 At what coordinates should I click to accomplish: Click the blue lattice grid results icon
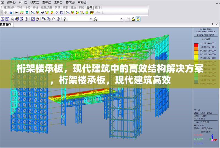[61, 13]
